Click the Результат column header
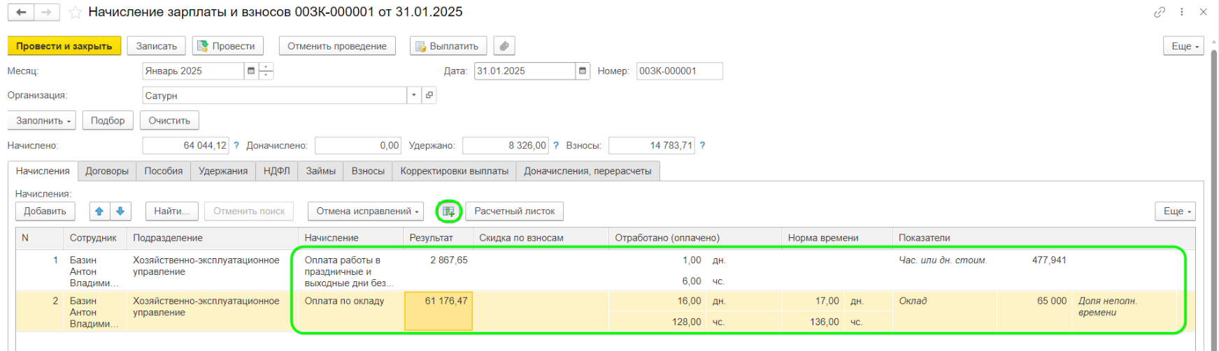Image resolution: width=1219 pixels, height=351 pixels. tap(438, 238)
